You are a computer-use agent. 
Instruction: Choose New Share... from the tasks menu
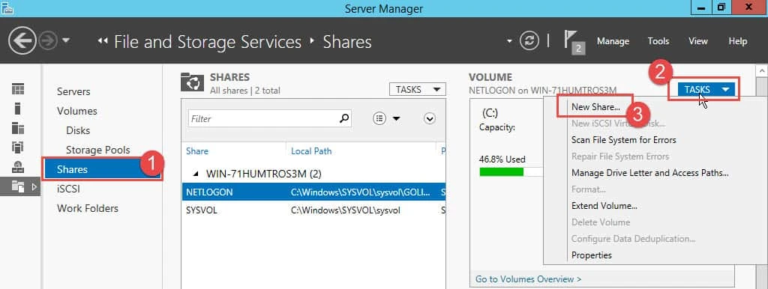tap(595, 106)
